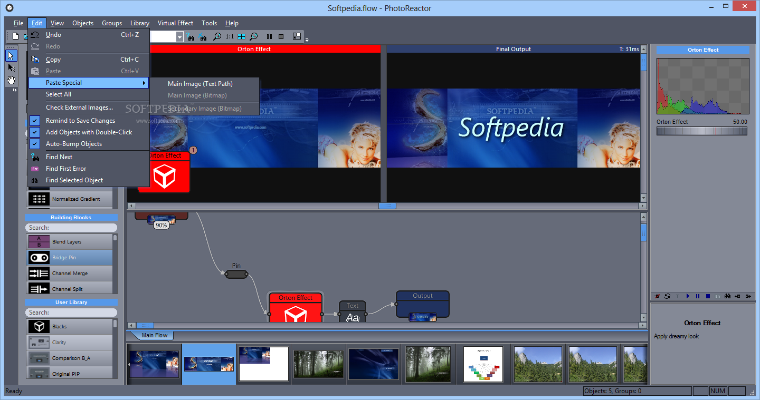Select the arrow pointer tool
Image resolution: width=760 pixels, height=400 pixels.
[x=11, y=55]
